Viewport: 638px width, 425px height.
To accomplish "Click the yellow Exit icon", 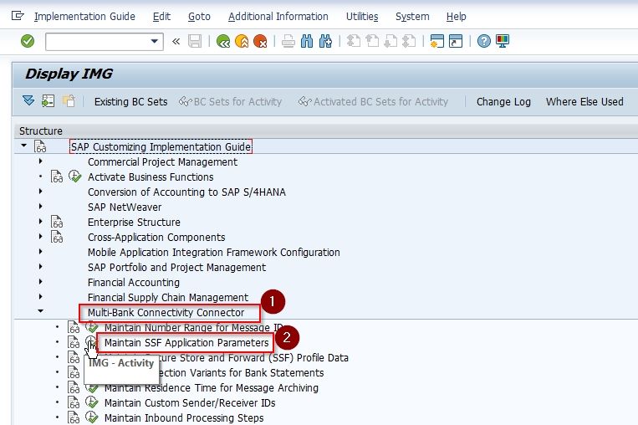I will [242, 41].
